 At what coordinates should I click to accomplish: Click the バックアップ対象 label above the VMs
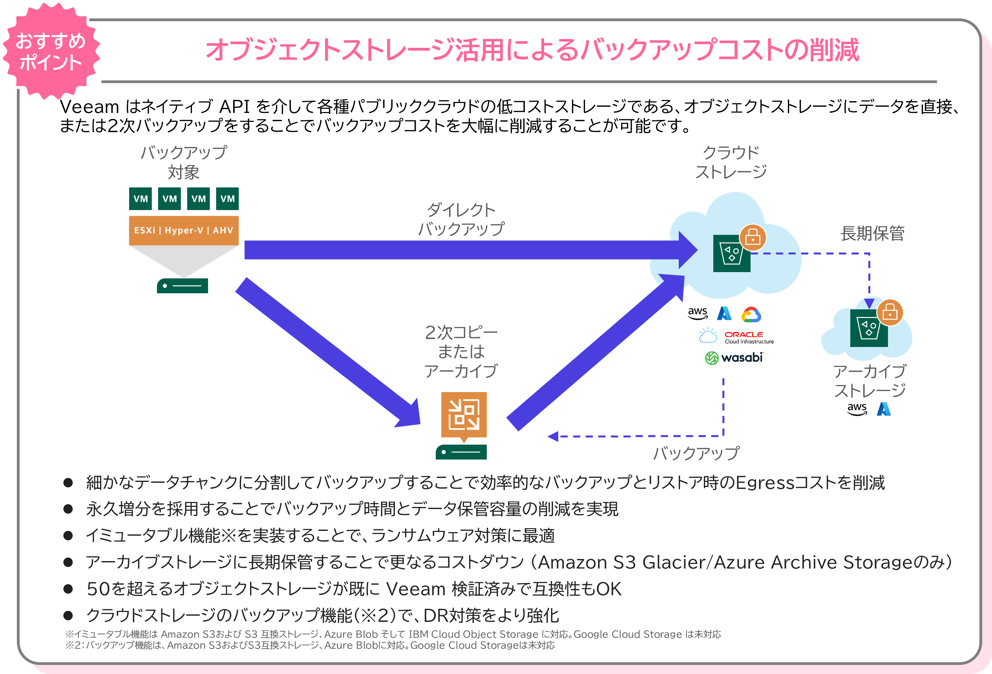pyautogui.click(x=184, y=162)
